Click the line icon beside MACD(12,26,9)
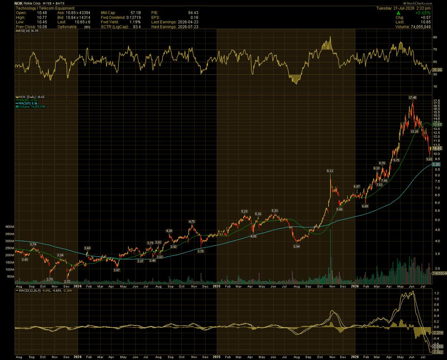This screenshot has height=360, width=447. 16,290
